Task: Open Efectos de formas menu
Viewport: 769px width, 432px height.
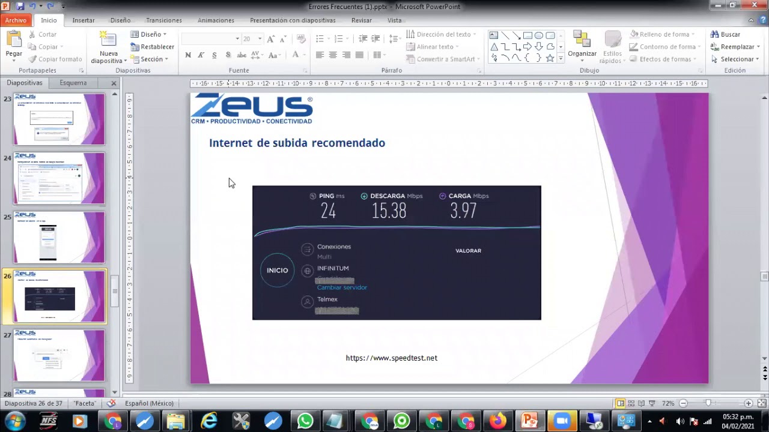Action: 663,59
